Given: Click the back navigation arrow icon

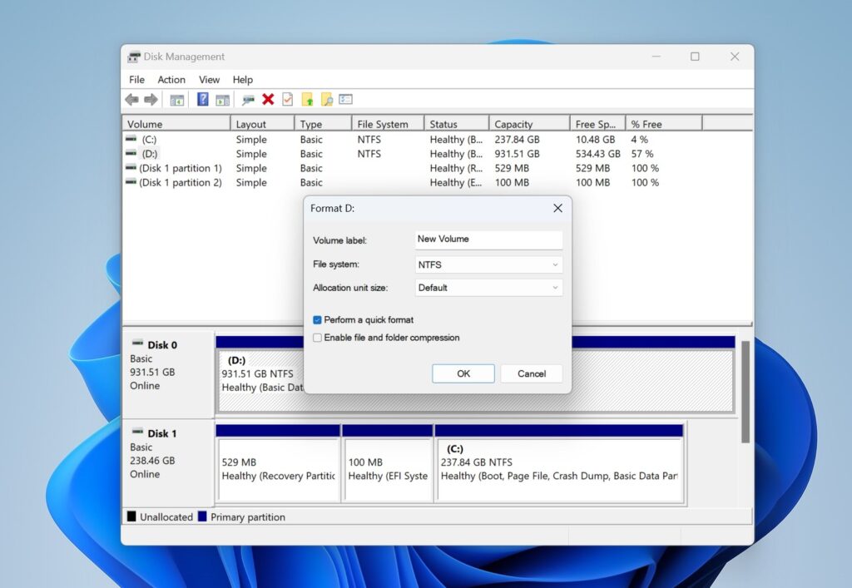Looking at the screenshot, I should [x=131, y=99].
